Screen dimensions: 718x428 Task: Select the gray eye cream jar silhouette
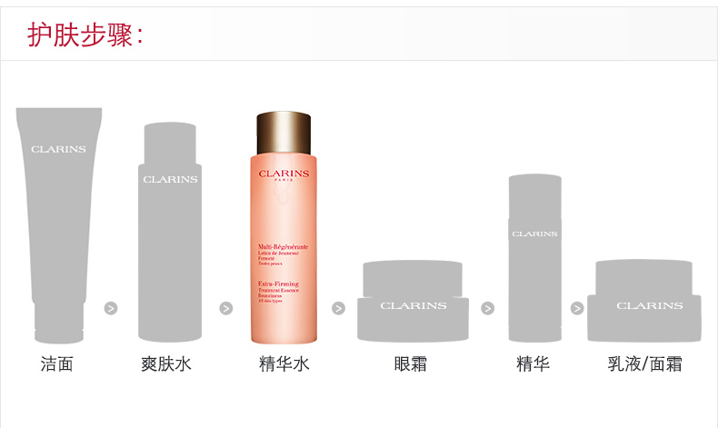pos(413,301)
